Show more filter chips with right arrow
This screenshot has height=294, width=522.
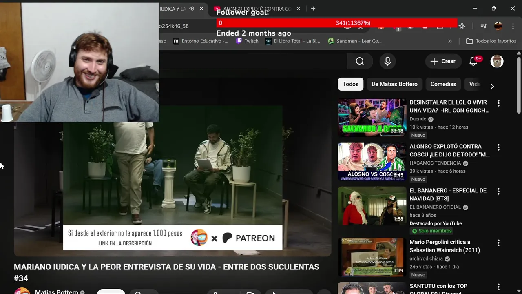[x=492, y=86]
